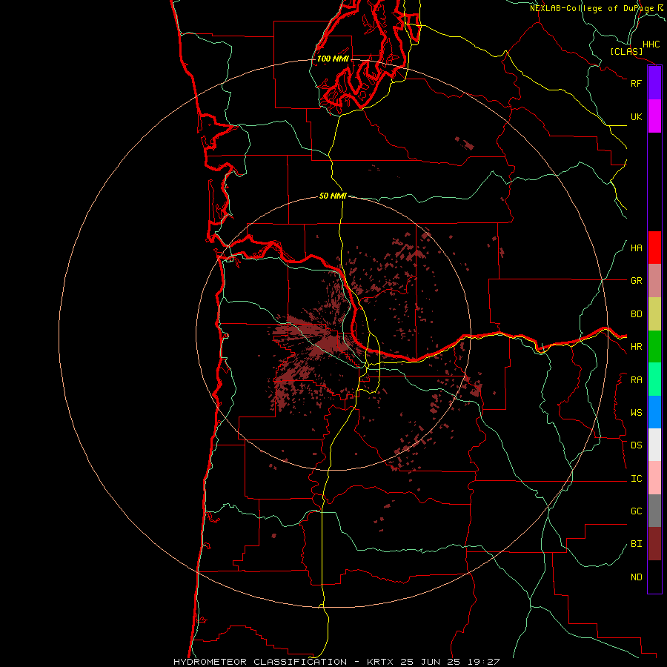Click the KRTX radar site identifier
This screenshot has height=667, width=667.
tap(380, 662)
